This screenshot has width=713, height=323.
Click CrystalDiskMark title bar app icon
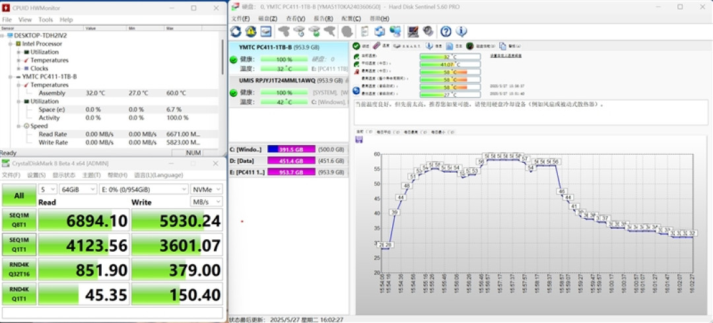point(5,163)
